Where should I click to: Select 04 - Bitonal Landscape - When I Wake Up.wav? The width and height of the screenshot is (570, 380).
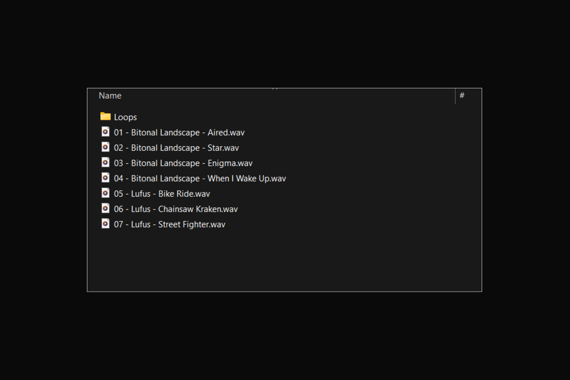click(199, 179)
